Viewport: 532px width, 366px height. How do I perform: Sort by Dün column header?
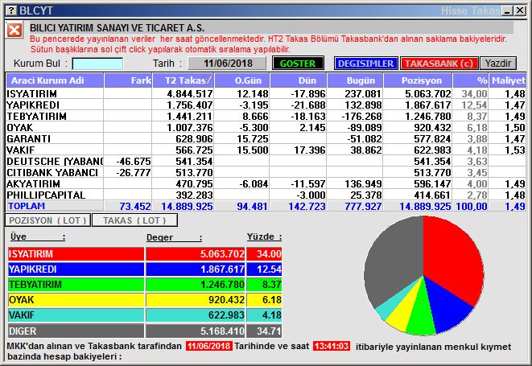pyautogui.click(x=298, y=80)
